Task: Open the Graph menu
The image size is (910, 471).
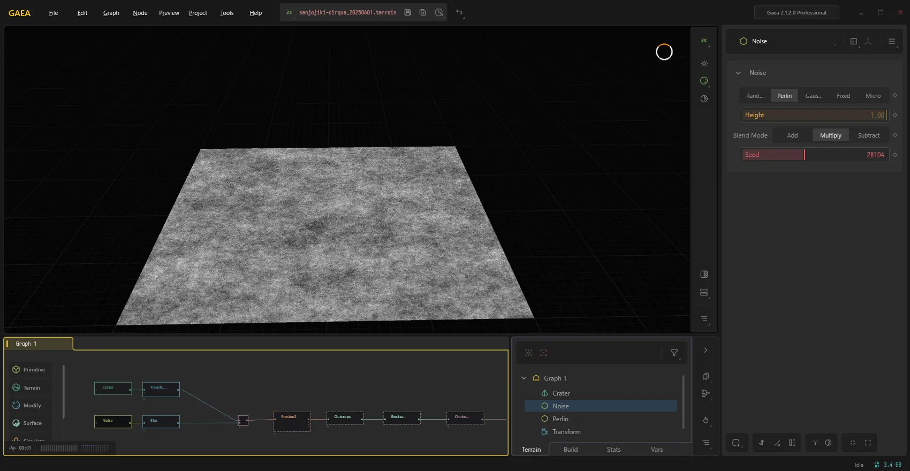Action: [111, 13]
